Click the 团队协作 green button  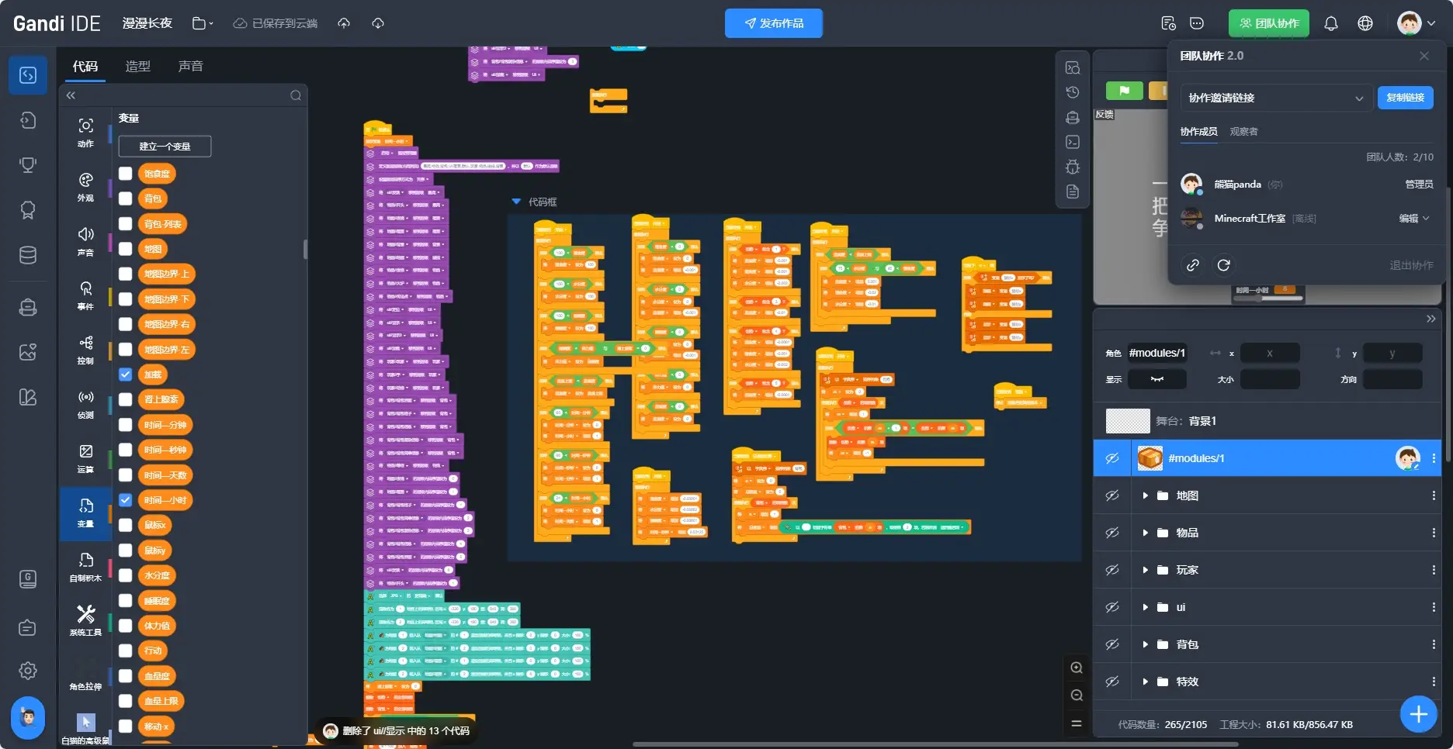1269,23
